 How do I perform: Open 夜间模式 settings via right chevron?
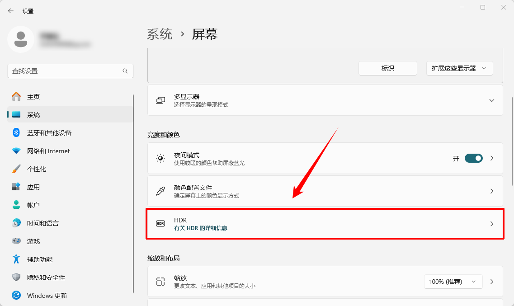click(492, 158)
